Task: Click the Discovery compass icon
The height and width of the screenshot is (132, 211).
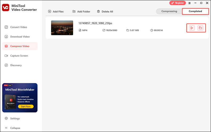Action: click(6, 65)
